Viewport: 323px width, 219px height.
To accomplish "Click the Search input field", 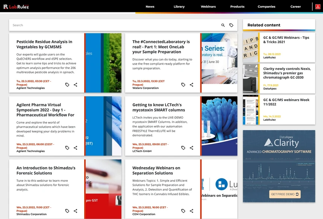I will click(114, 25).
